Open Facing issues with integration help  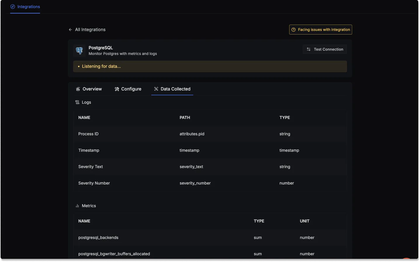320,30
